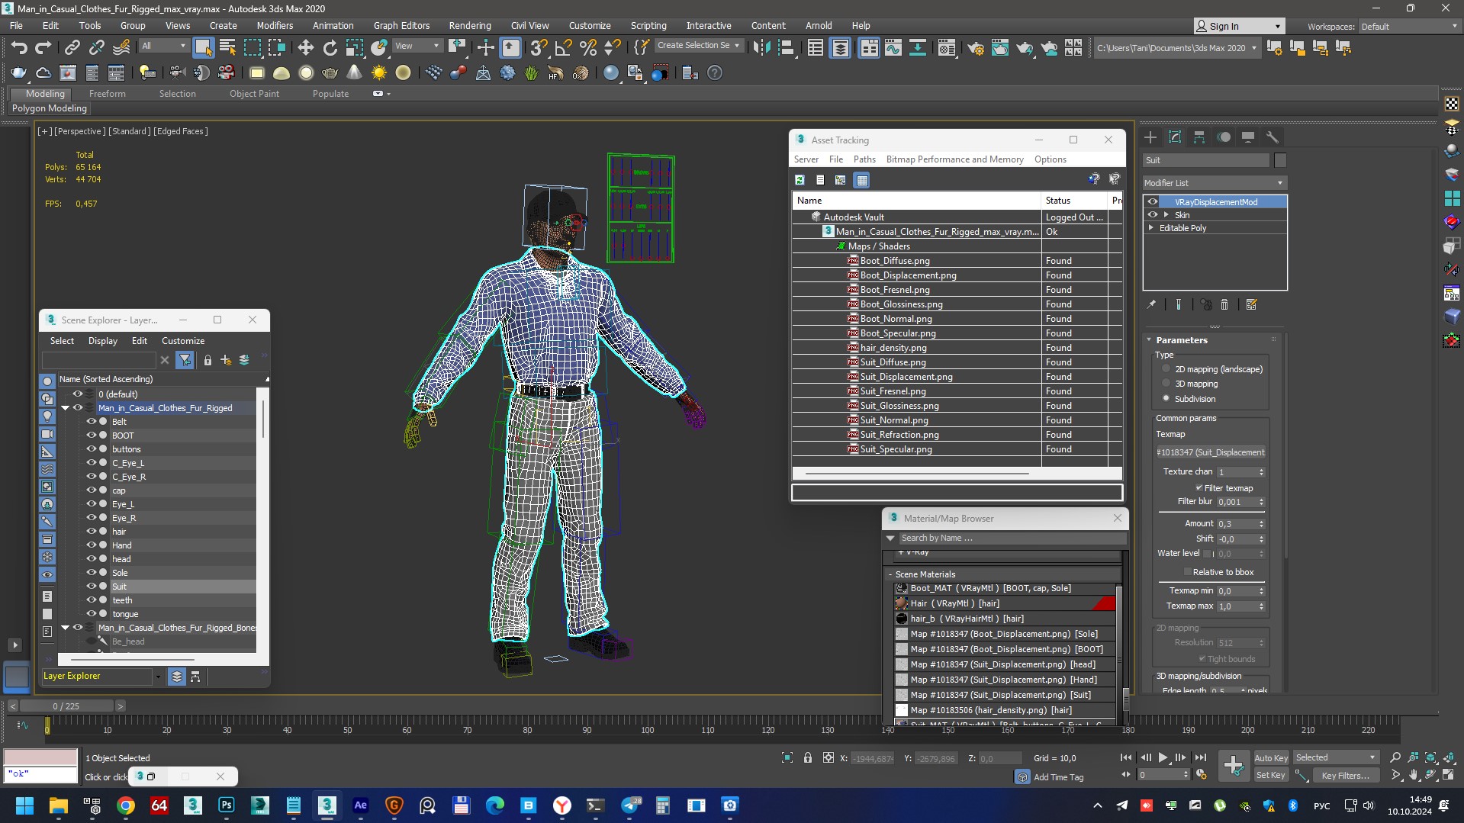Open the Motion command panel tab

(1224, 137)
